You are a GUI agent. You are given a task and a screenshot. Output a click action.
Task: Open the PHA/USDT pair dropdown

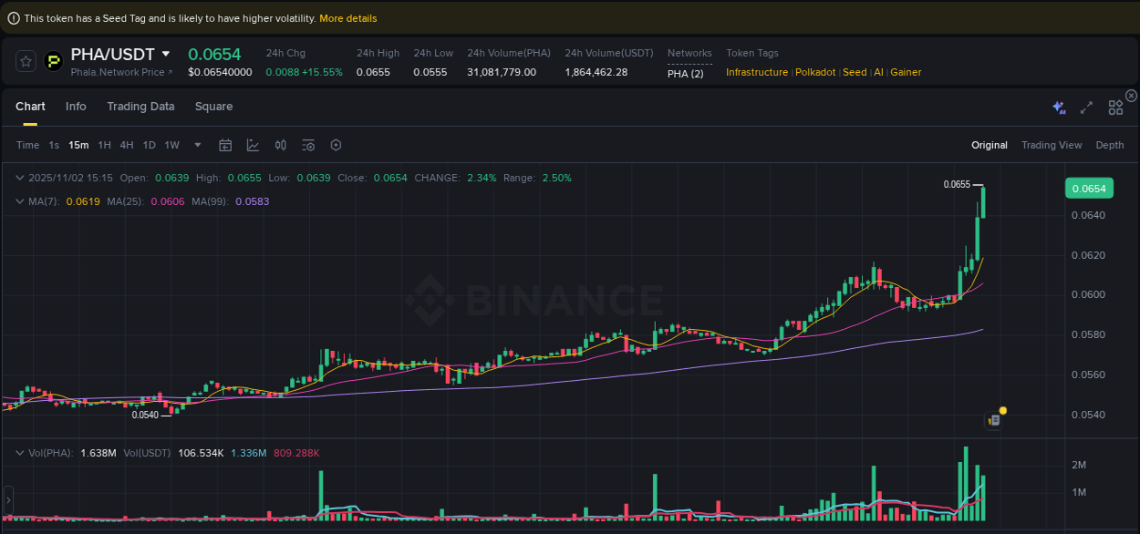pos(166,54)
